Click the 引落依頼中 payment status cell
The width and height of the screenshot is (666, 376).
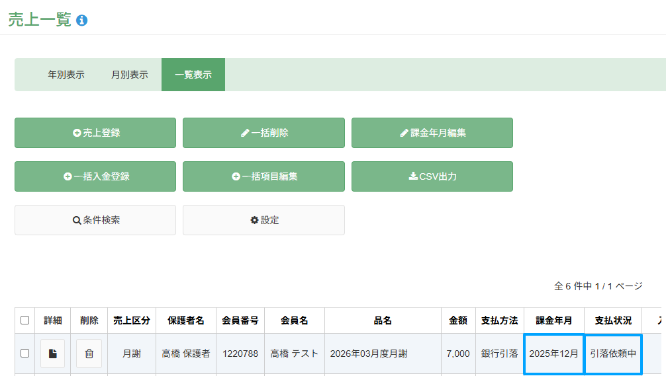click(x=613, y=354)
